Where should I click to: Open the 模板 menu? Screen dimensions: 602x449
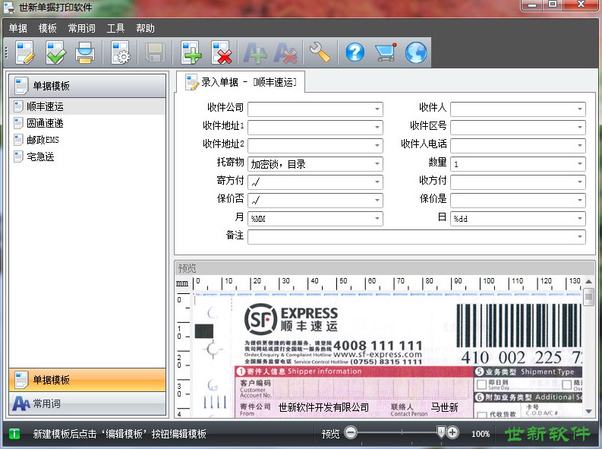(48, 28)
